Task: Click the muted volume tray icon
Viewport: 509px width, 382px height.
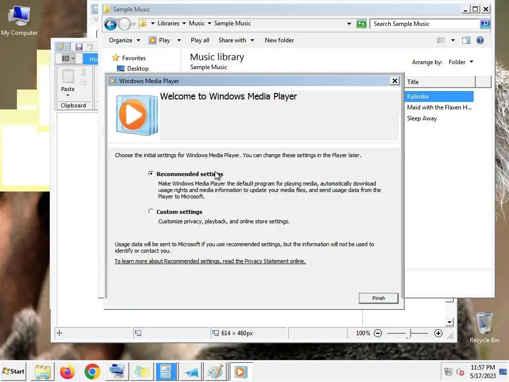Action: tap(460, 372)
